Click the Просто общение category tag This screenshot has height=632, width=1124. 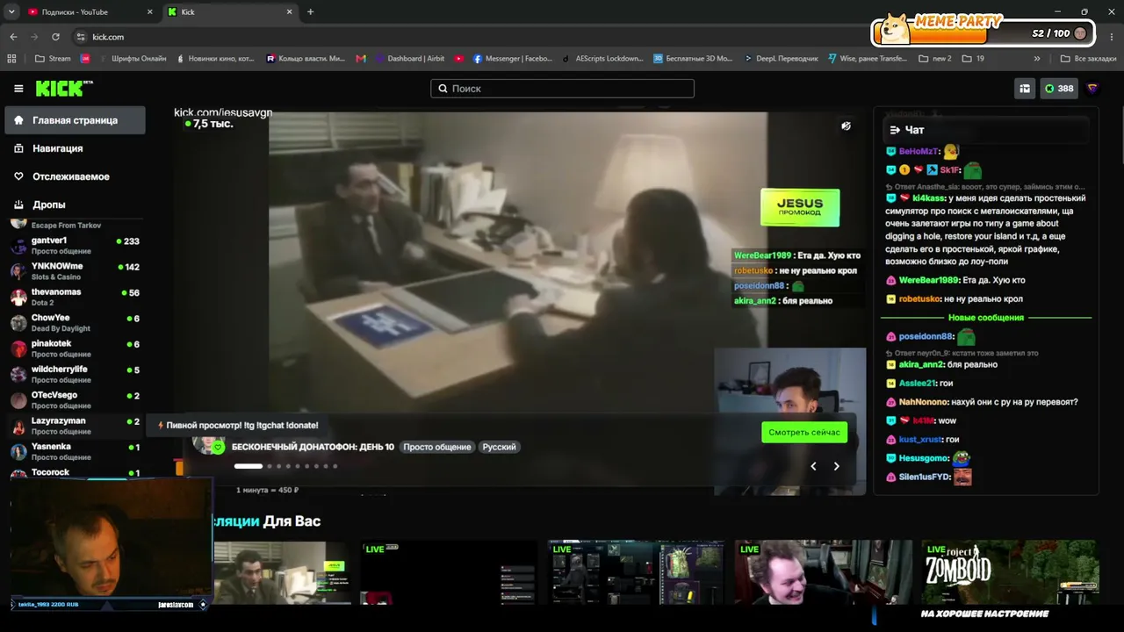[437, 447]
